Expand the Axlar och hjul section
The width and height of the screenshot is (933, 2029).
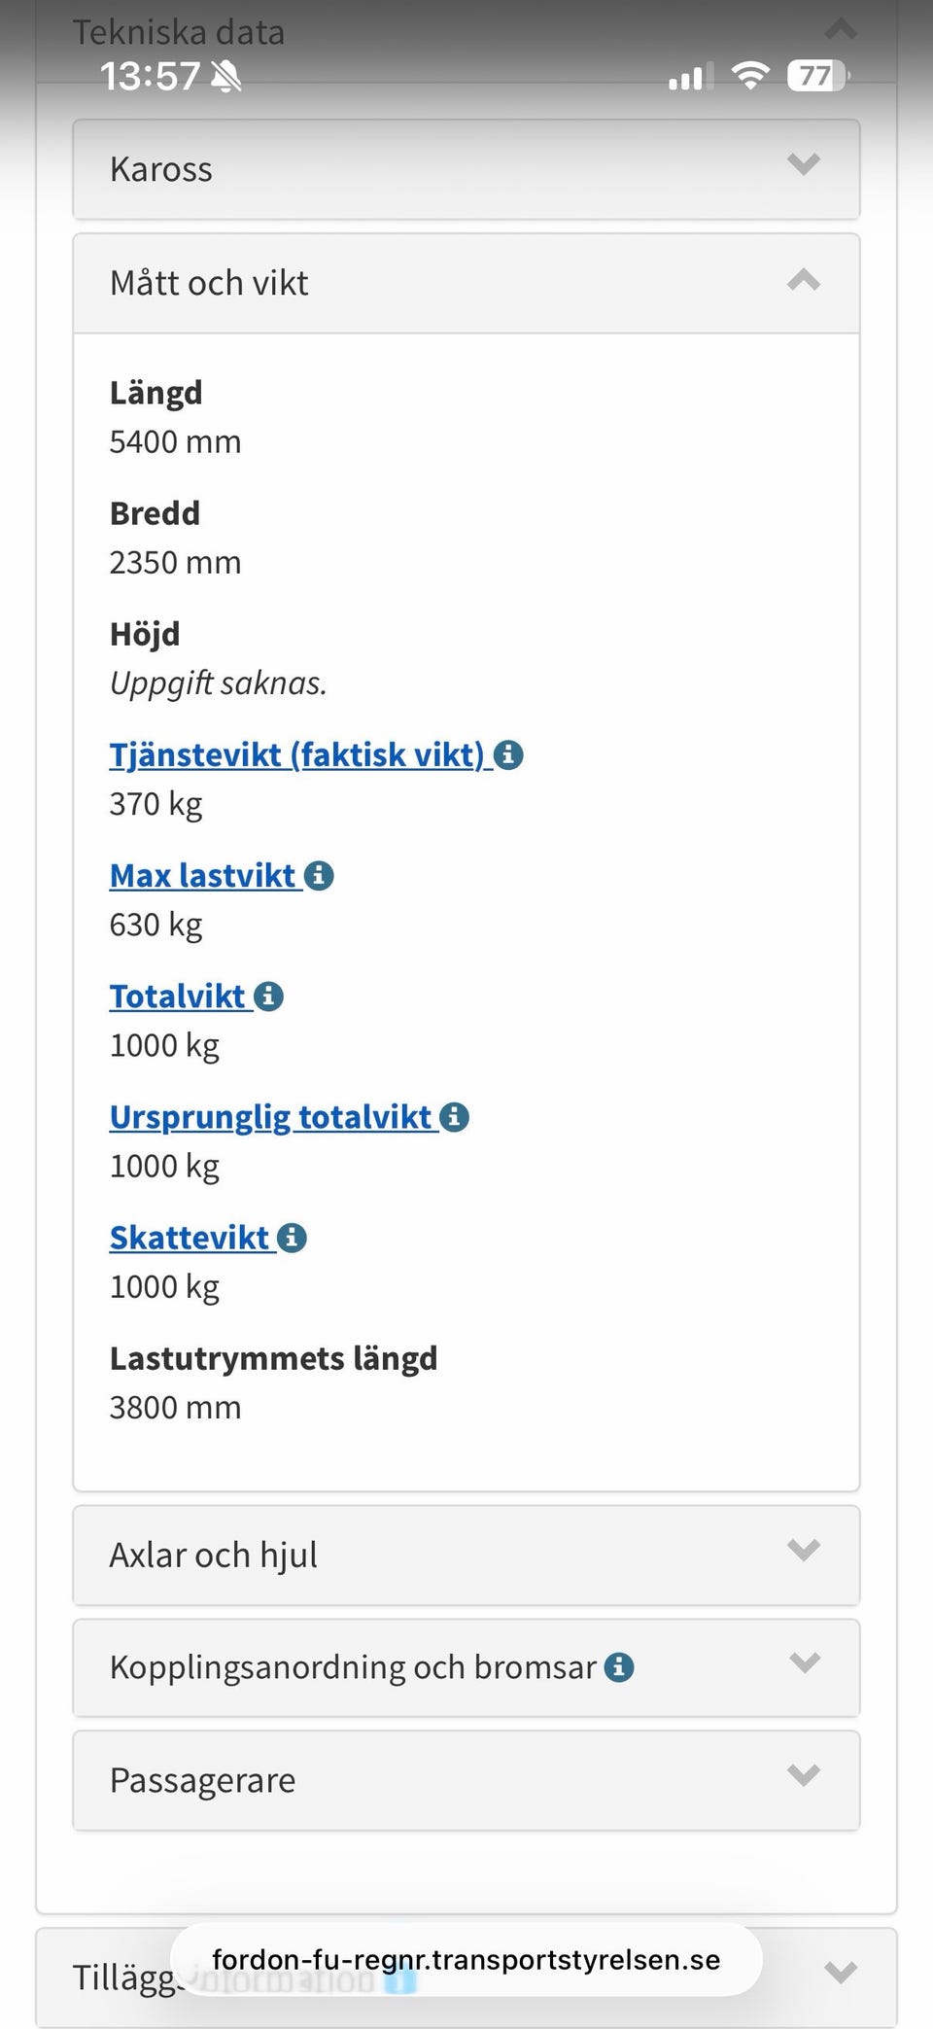pyautogui.click(x=804, y=1550)
